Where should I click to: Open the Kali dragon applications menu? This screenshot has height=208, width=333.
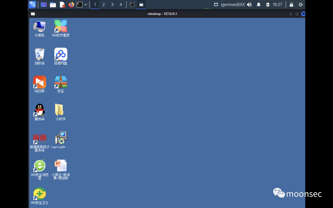pyautogui.click(x=32, y=4)
